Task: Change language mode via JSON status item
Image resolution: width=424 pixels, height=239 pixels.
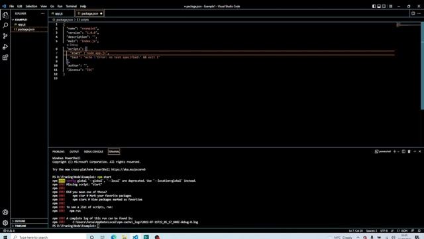Action: coord(402,230)
